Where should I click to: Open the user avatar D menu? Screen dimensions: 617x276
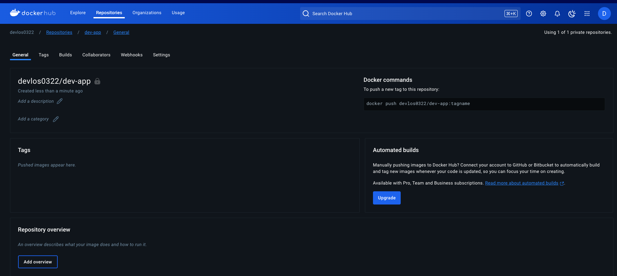604,14
